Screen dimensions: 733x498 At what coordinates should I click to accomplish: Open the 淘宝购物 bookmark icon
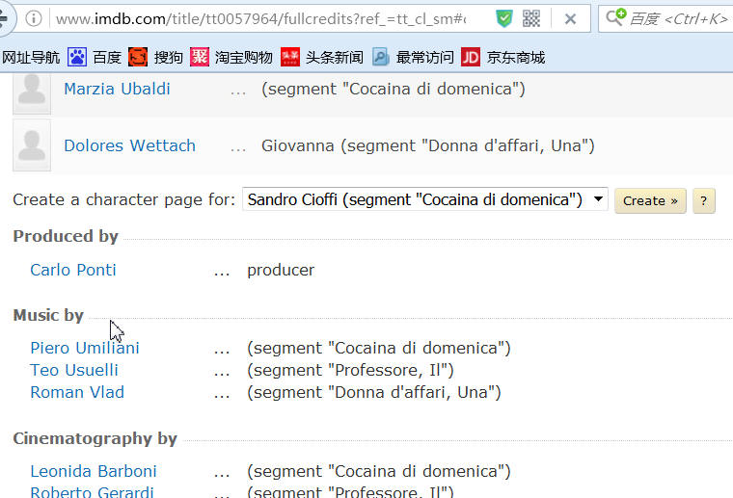click(199, 58)
